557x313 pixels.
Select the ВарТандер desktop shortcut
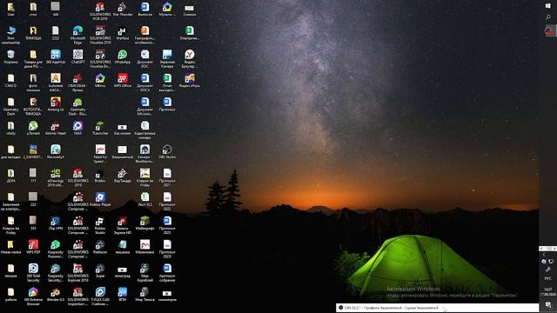click(x=123, y=176)
